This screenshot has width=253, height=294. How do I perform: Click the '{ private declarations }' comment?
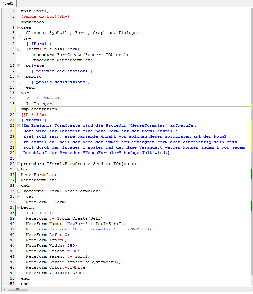point(62,71)
